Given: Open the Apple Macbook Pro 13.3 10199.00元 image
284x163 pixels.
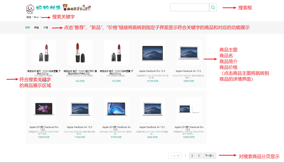Looking at the screenshot, I should [152, 53].
